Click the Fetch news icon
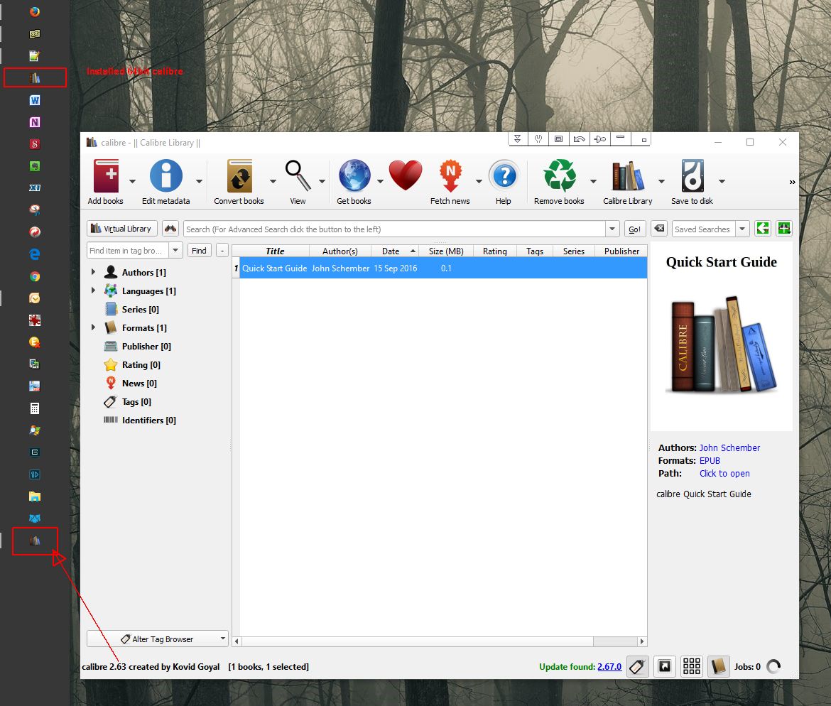This screenshot has width=831, height=706. point(450,175)
